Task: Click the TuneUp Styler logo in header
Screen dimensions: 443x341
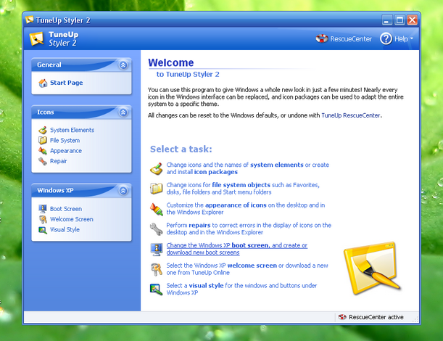Action: click(x=37, y=39)
